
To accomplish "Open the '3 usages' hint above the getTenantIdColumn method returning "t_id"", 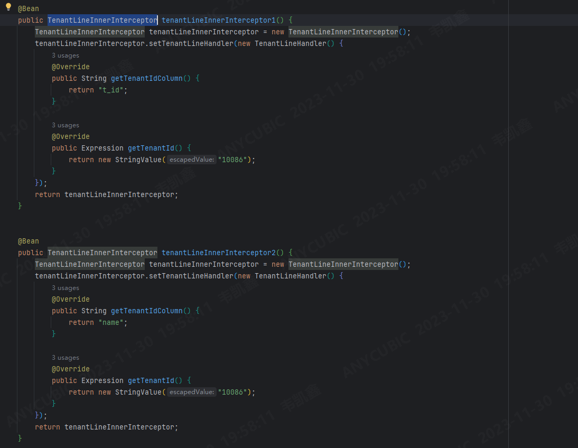I will [x=66, y=55].
